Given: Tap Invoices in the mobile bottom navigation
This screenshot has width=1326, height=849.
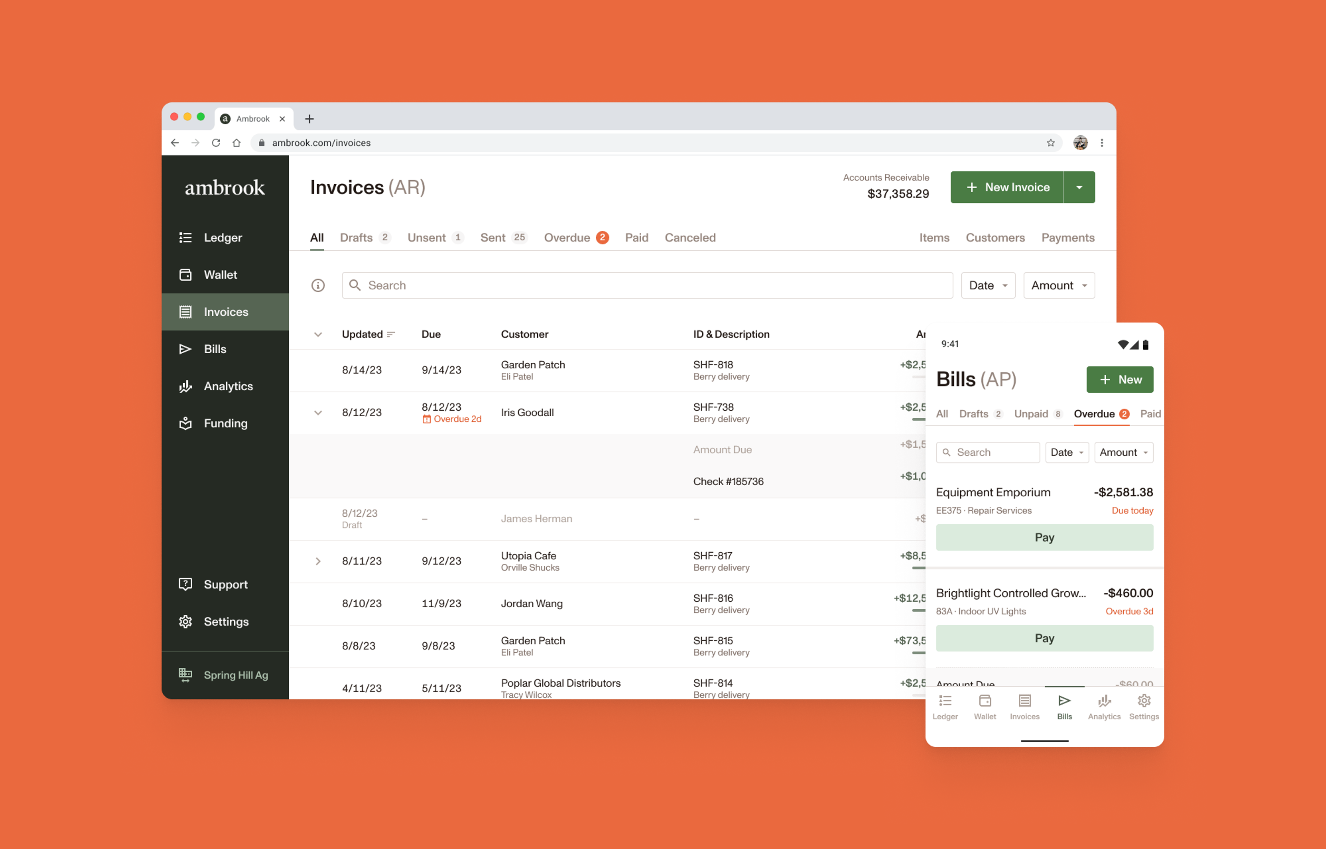Looking at the screenshot, I should pos(1025,707).
